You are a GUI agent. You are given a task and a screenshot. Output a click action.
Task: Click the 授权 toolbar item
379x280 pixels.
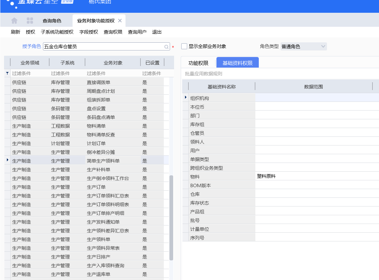pyautogui.click(x=31, y=32)
